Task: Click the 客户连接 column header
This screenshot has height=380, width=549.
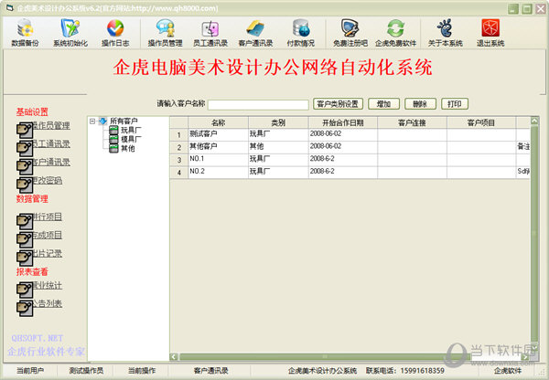Action: [x=412, y=122]
